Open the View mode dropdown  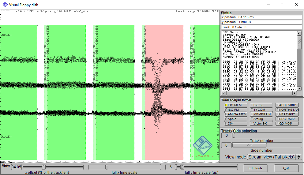275,157
